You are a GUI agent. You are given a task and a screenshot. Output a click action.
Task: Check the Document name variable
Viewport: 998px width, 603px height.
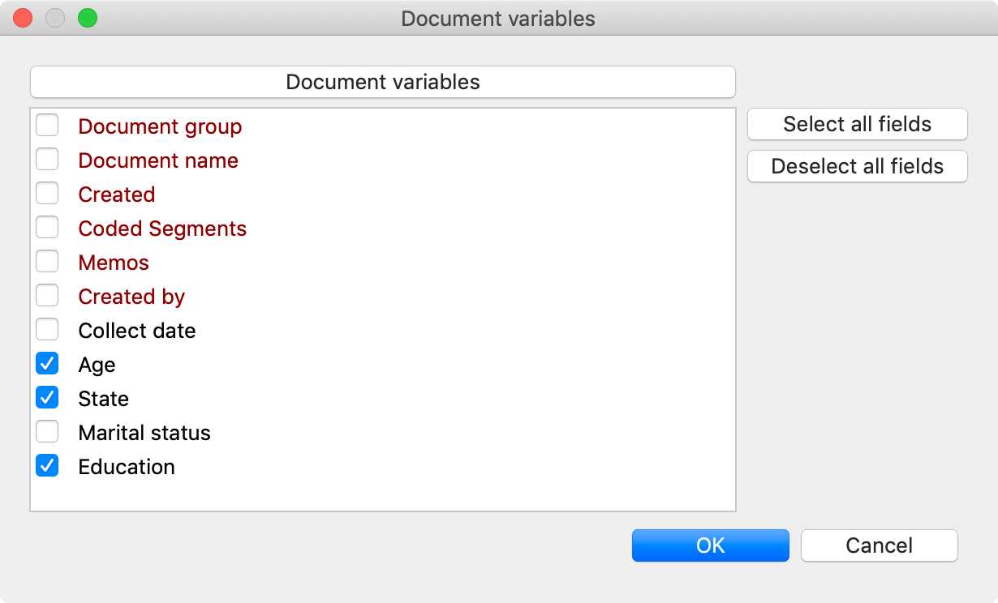click(47, 160)
